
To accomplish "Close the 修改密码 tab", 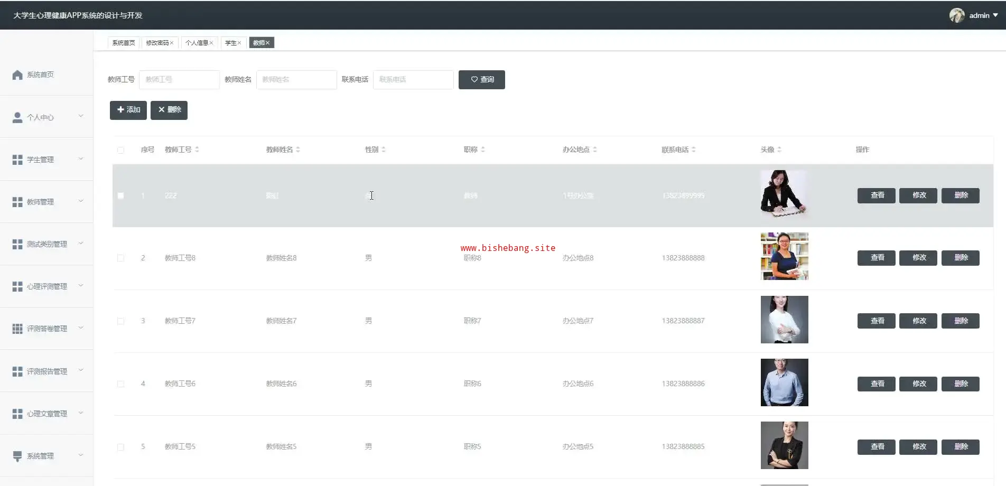I will 172,43.
